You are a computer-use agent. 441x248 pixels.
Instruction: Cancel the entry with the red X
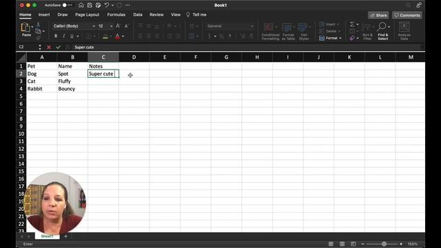tap(49, 48)
